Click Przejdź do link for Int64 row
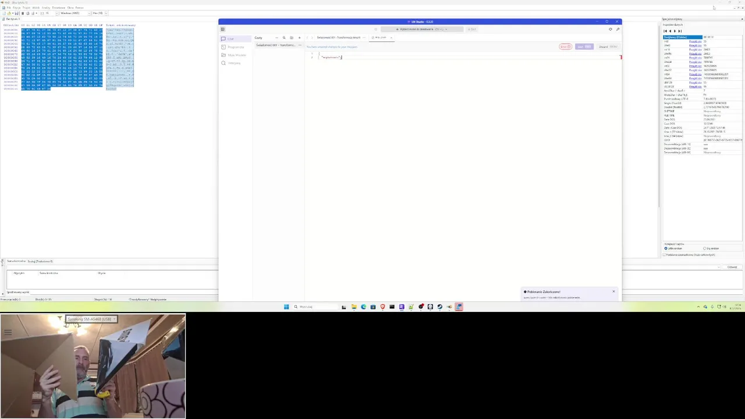The width and height of the screenshot is (745, 419). (x=695, y=74)
